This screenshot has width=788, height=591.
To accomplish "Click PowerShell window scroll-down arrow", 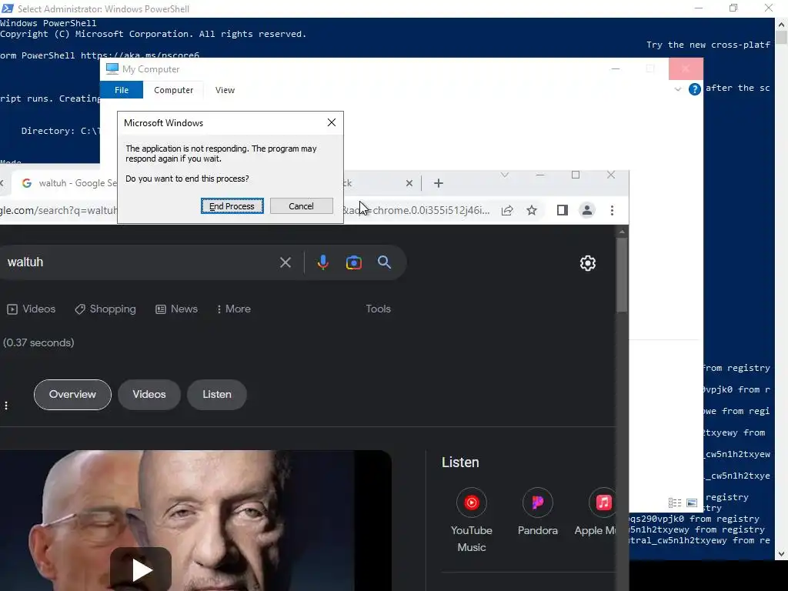I will click(x=781, y=554).
